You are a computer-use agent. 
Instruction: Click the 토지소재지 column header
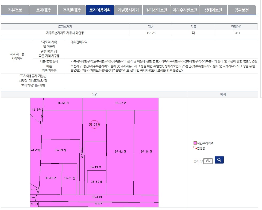pyautogui.click(x=65, y=27)
